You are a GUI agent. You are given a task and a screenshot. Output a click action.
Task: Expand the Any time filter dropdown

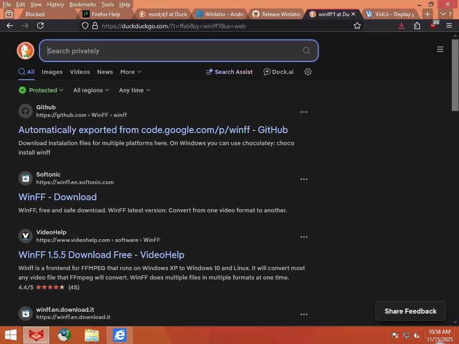point(134,90)
